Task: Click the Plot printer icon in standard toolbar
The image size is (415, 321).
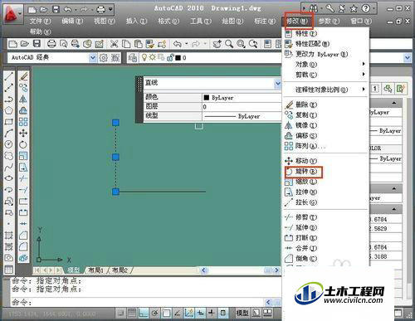Action: tap(51, 44)
